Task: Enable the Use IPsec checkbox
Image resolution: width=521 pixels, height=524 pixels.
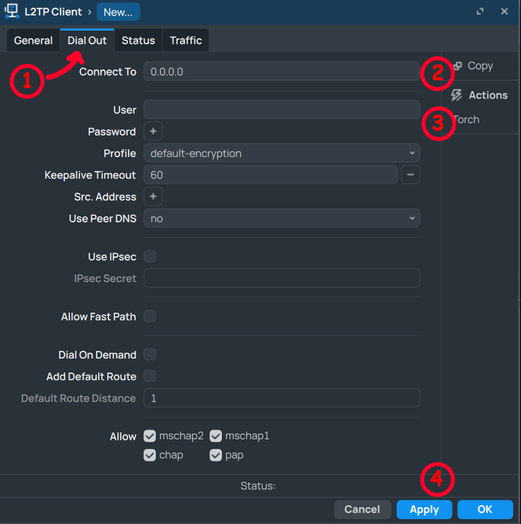Action: tap(150, 256)
